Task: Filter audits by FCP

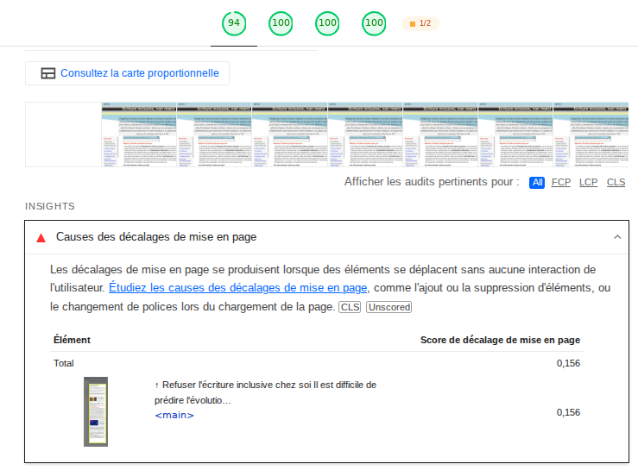Action: click(561, 183)
